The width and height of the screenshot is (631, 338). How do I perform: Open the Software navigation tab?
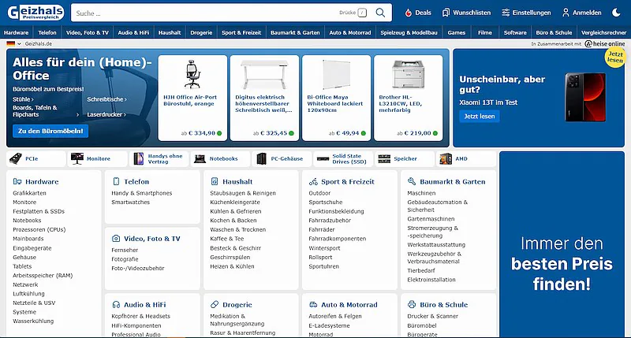[x=515, y=32]
